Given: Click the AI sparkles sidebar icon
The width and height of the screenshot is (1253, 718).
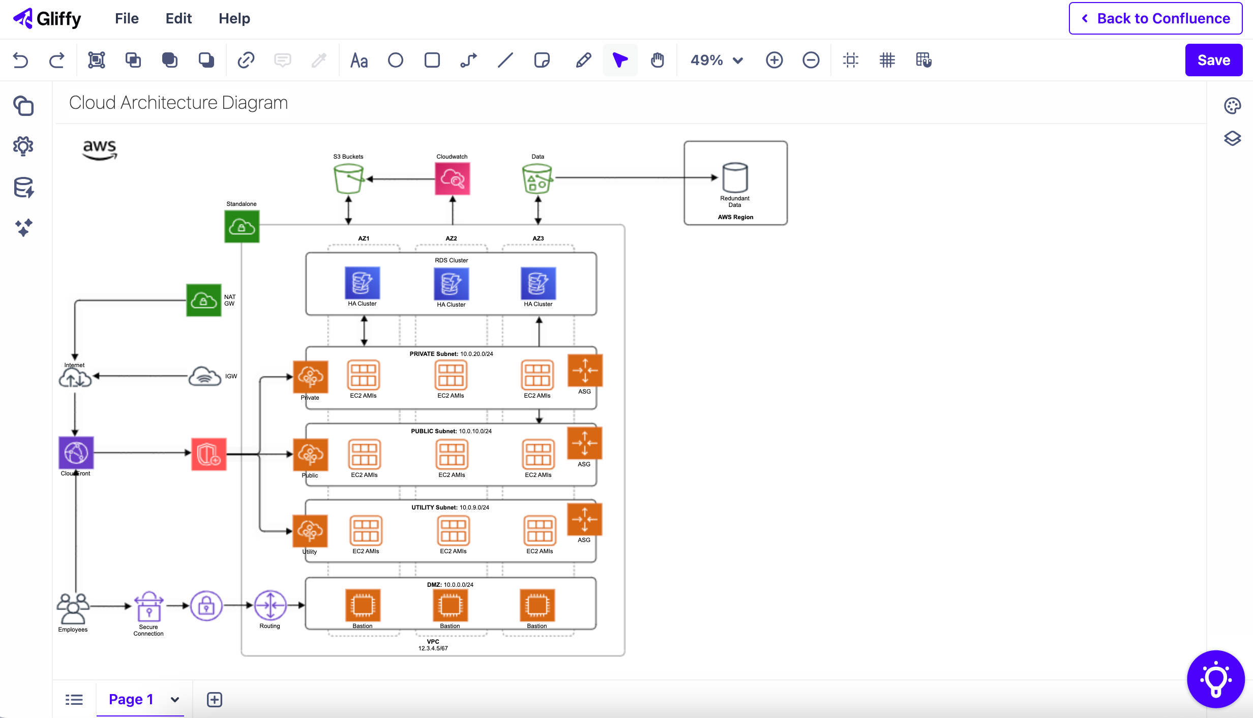Looking at the screenshot, I should click(x=23, y=228).
